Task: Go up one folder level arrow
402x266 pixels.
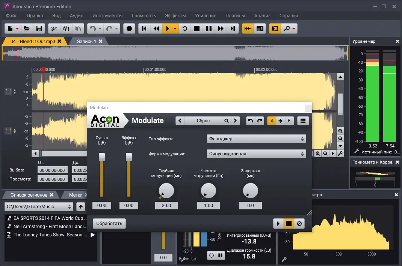Action: point(81,207)
